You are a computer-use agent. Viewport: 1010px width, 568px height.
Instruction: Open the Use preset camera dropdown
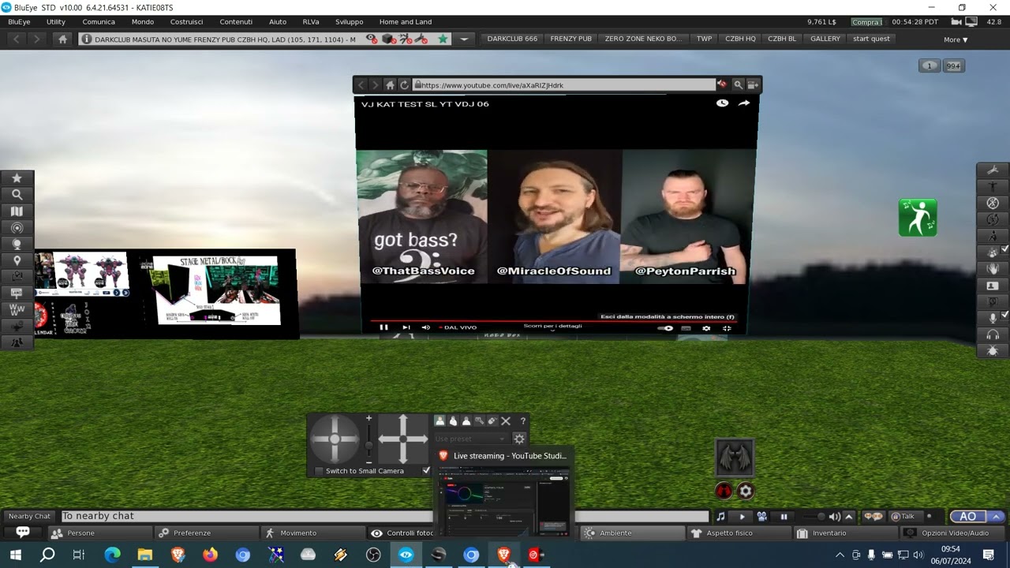(471, 439)
